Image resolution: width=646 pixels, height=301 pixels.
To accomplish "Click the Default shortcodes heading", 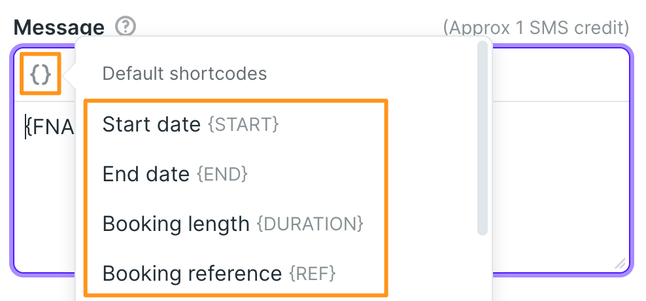I will (184, 74).
